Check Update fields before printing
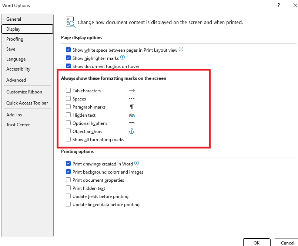The image size is (298, 246). 68,196
